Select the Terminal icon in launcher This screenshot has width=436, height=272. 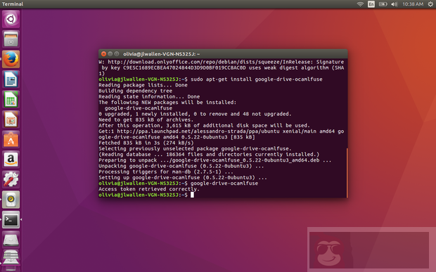pyautogui.click(x=11, y=220)
